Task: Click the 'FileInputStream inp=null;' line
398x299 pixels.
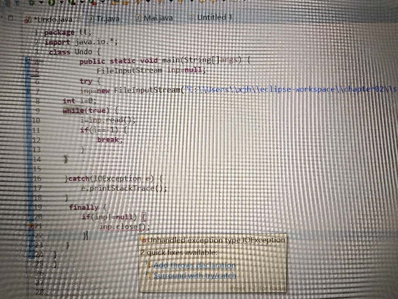Action: click(151, 71)
